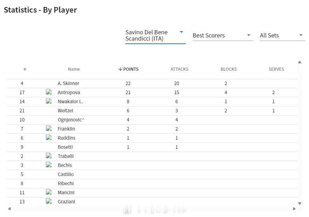Click Franklin's player photo icon
This screenshot has height=217, width=309.
(49, 128)
